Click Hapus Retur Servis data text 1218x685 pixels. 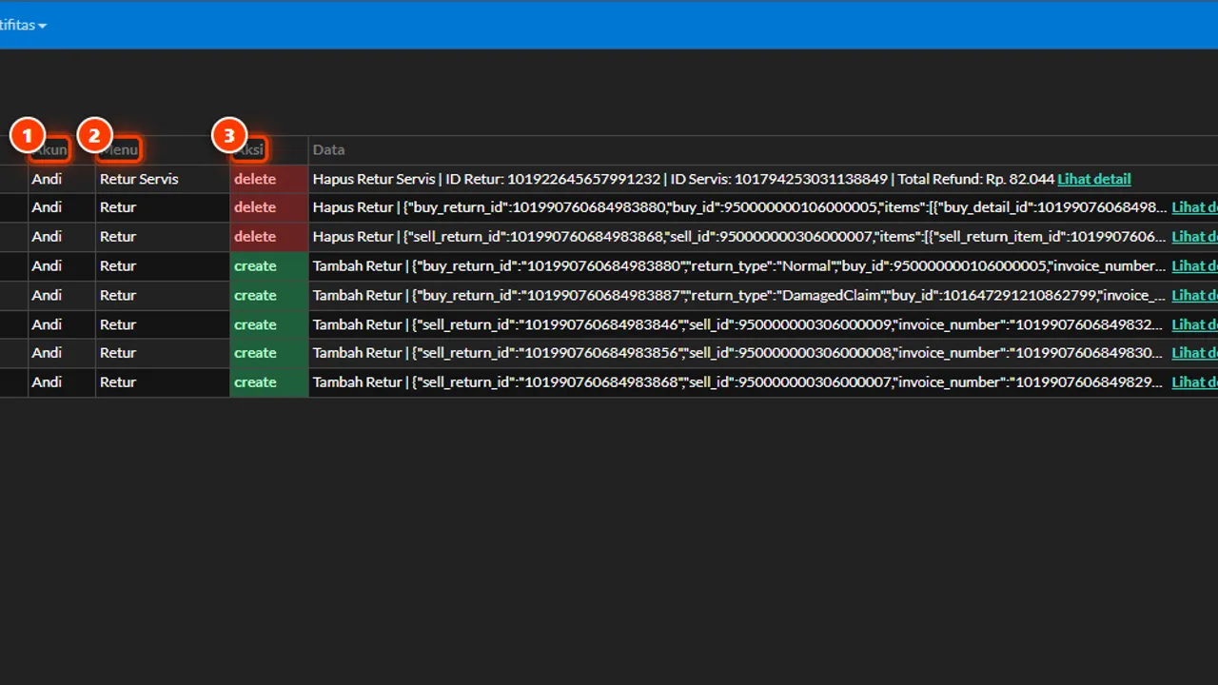click(x=683, y=179)
